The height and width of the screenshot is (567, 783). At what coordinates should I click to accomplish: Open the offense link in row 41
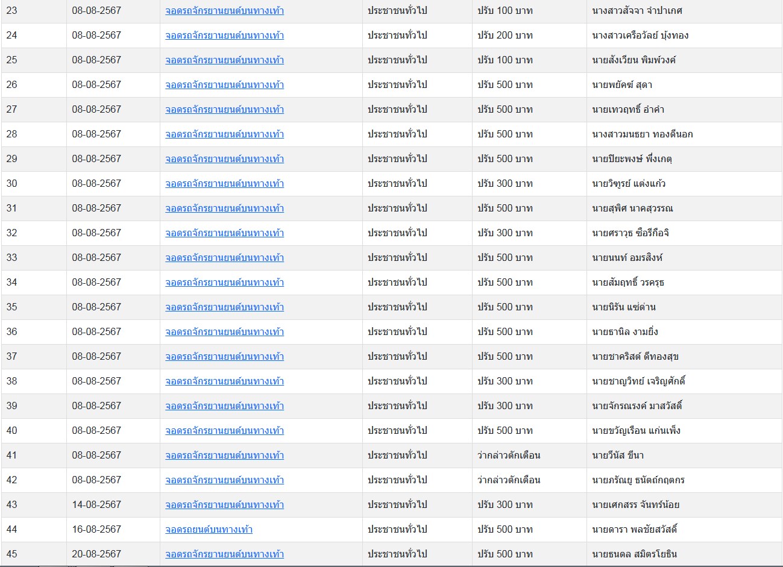[x=224, y=456]
